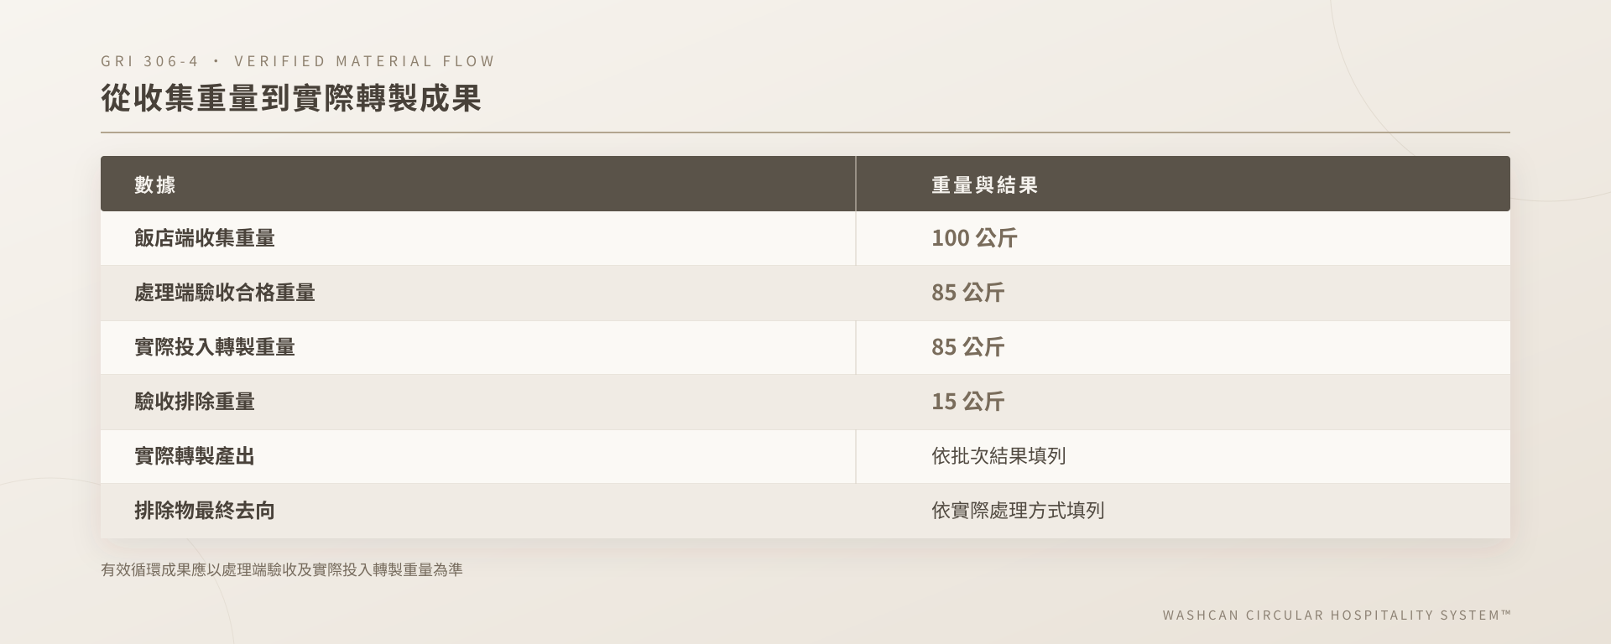
Task: Select the 實際投入轉製重量 row label
Action: [215, 347]
